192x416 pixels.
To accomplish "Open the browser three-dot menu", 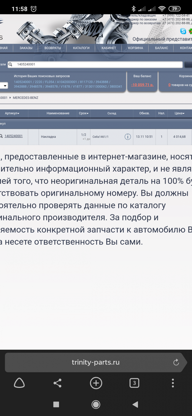I will click(x=173, y=383).
